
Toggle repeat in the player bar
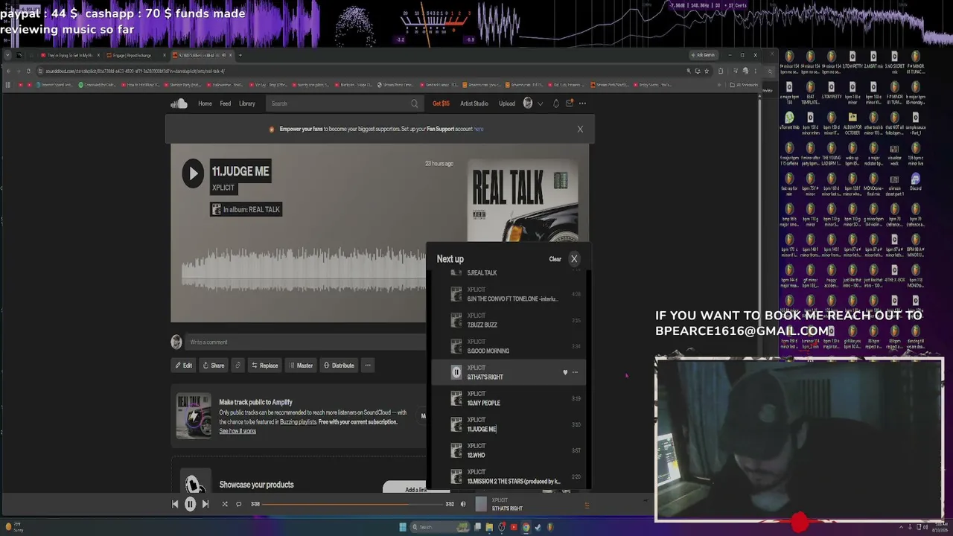click(238, 504)
